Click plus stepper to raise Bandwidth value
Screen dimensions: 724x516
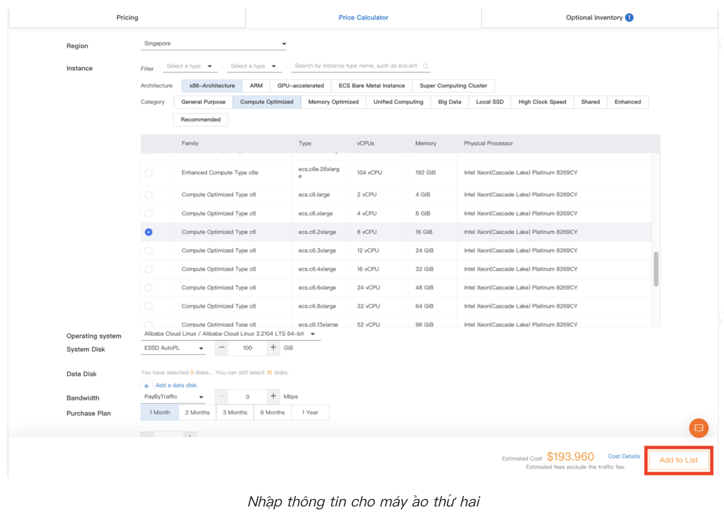pos(273,396)
